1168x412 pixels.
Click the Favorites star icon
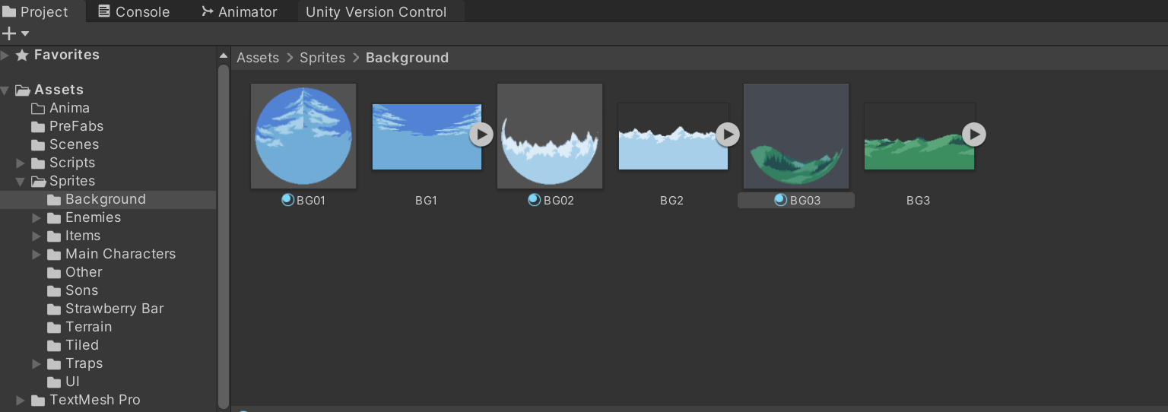tap(23, 55)
